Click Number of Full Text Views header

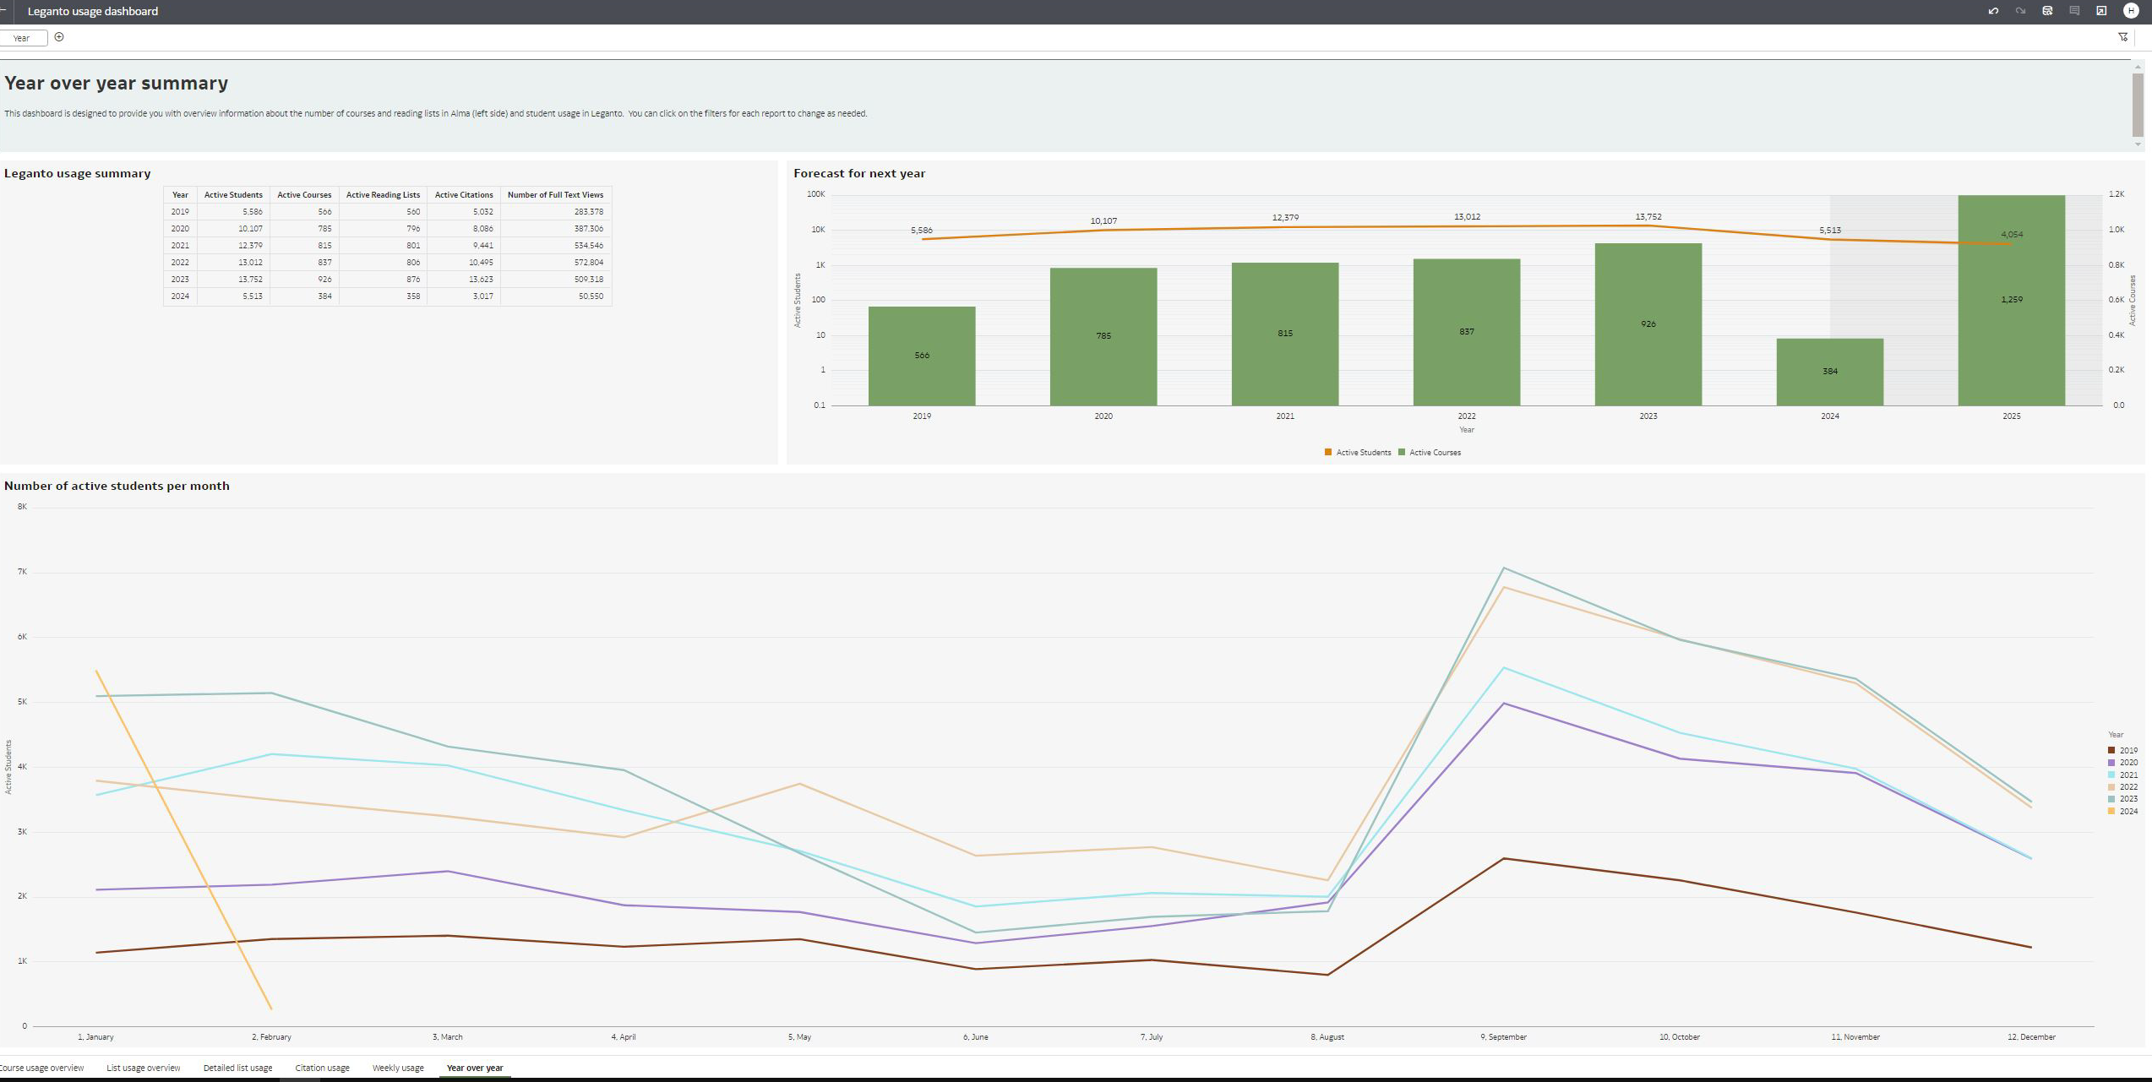pos(555,195)
